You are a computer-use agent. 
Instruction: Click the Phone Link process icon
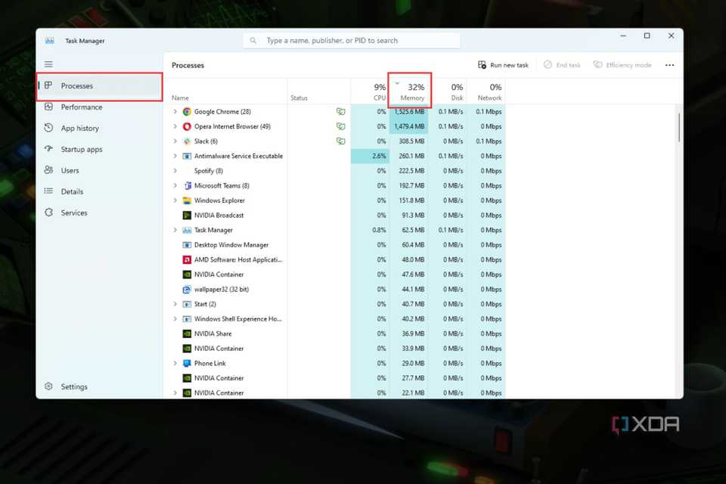[187, 363]
